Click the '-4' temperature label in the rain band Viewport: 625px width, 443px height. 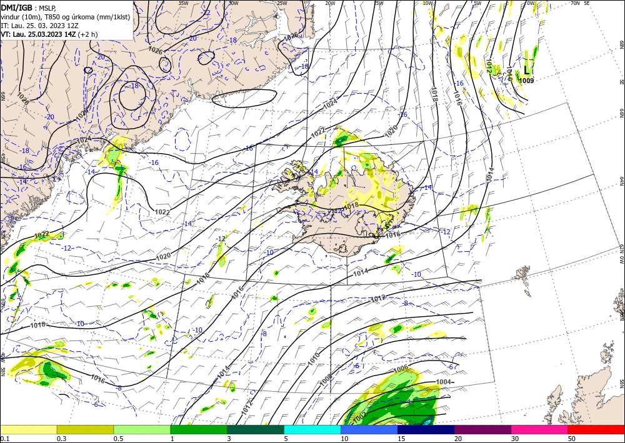[x=407, y=402]
